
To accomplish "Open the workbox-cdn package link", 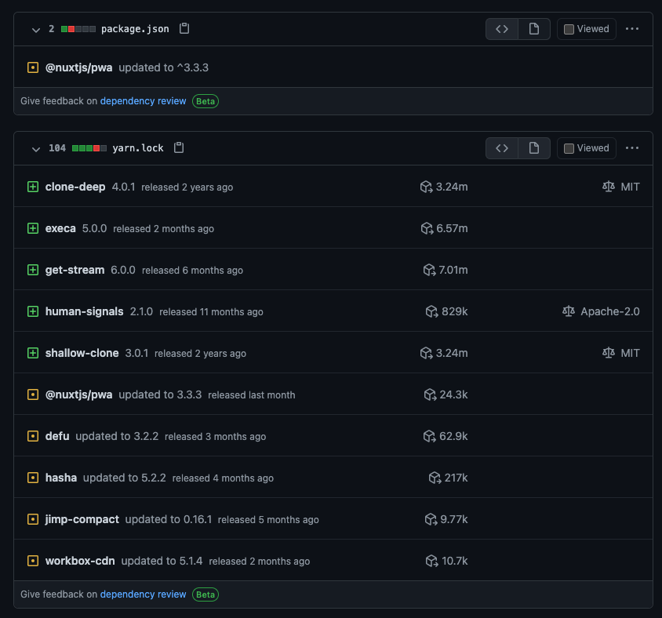I will tap(80, 561).
